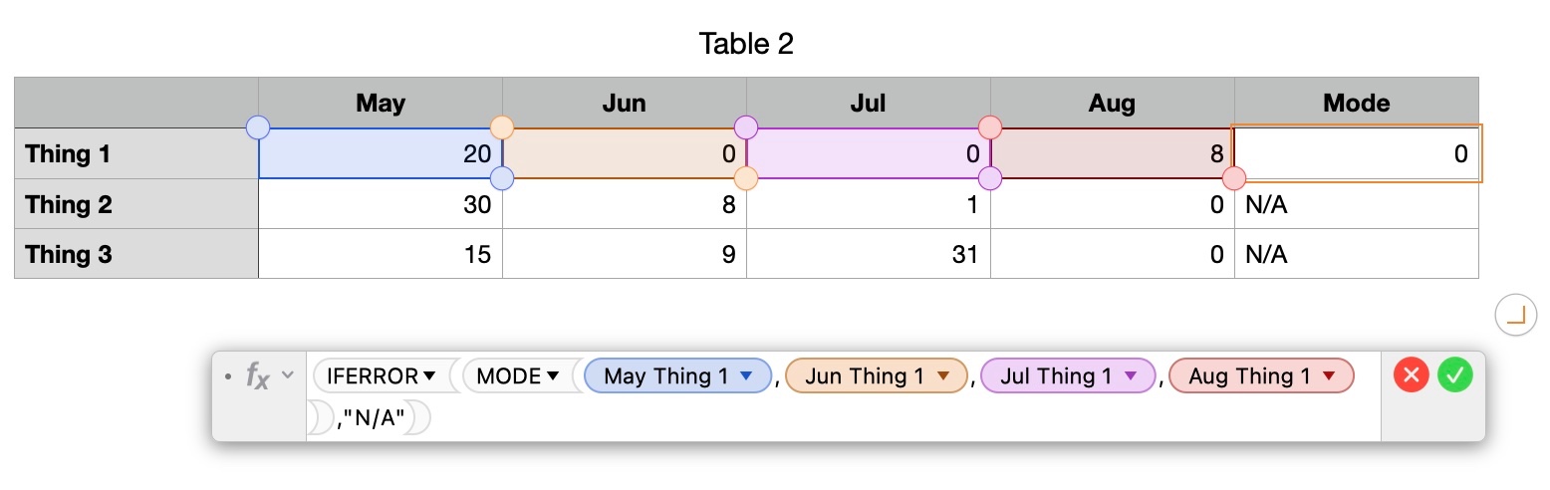Click the purple top-left handle of Jul cell
The width and height of the screenshot is (1550, 490).
point(746,127)
